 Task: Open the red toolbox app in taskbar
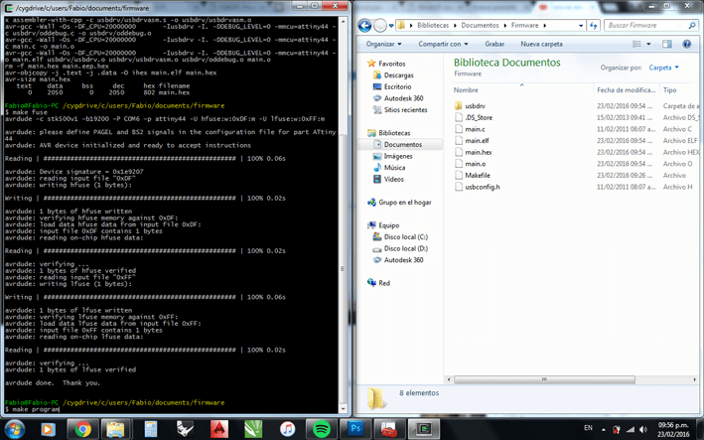[x=389, y=429]
